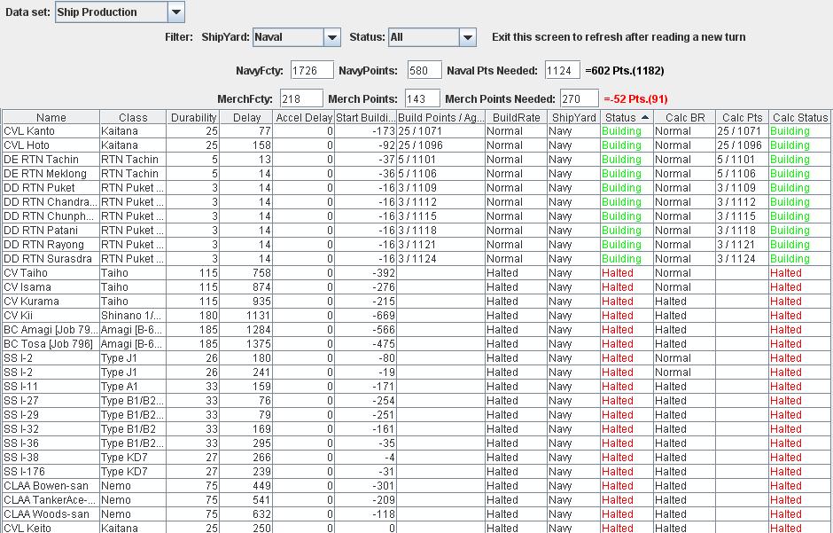Sort table by Name column header
This screenshot has width=833, height=533.
[x=51, y=117]
